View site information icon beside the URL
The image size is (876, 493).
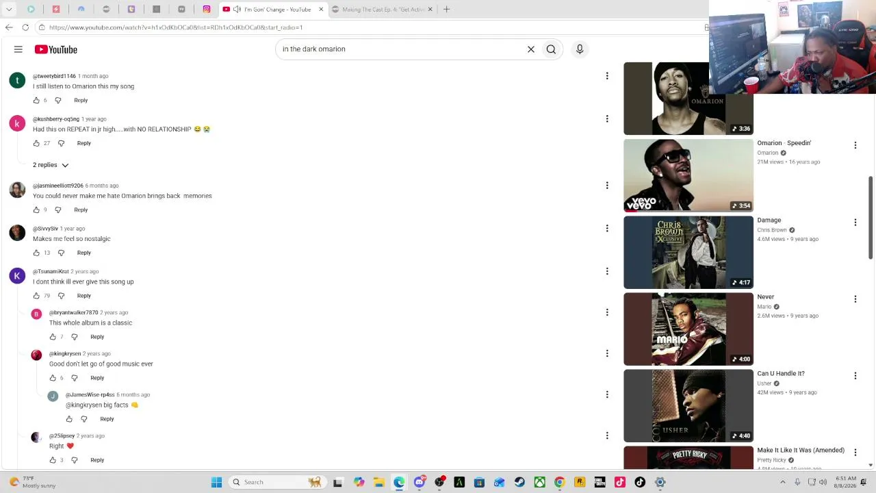[x=42, y=27]
